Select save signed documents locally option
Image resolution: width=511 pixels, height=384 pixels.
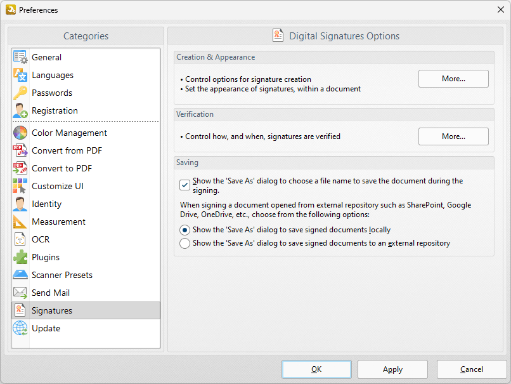click(184, 230)
